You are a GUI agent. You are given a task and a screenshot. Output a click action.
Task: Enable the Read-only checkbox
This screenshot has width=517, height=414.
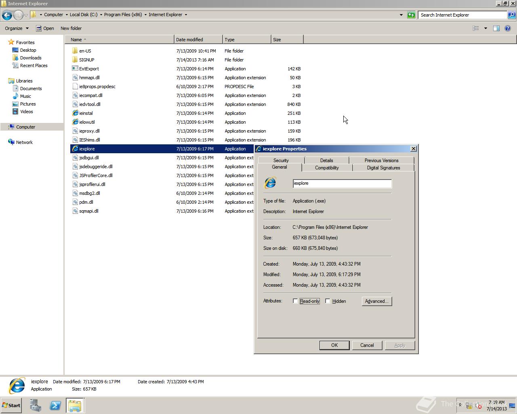295,301
